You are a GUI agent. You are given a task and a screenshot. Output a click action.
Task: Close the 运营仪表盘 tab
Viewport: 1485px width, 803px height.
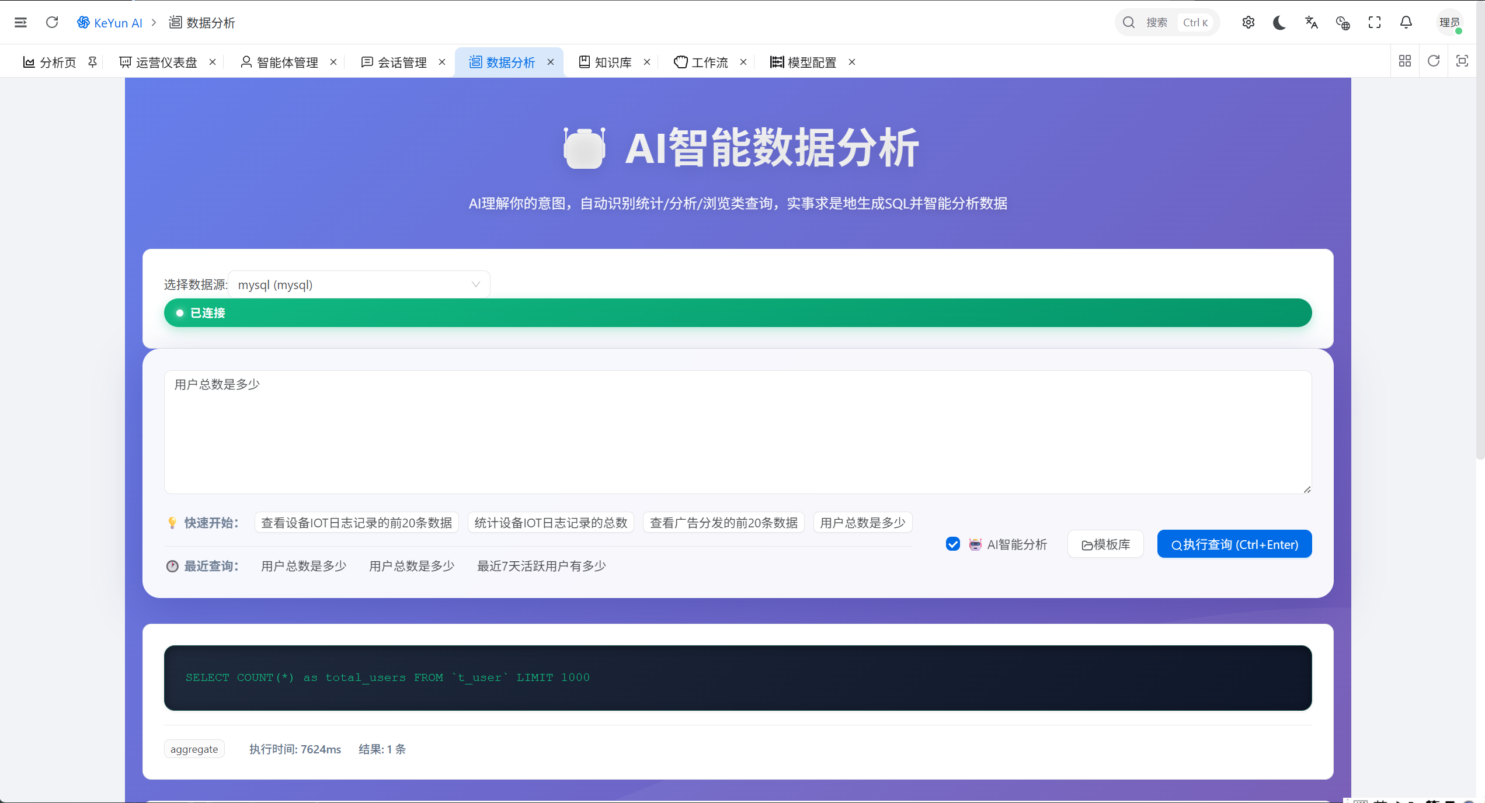coord(213,62)
